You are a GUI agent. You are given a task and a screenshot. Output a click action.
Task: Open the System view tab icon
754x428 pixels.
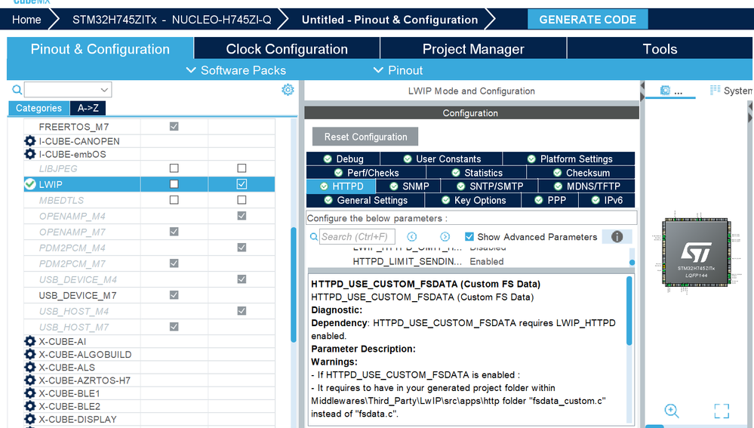(x=715, y=91)
